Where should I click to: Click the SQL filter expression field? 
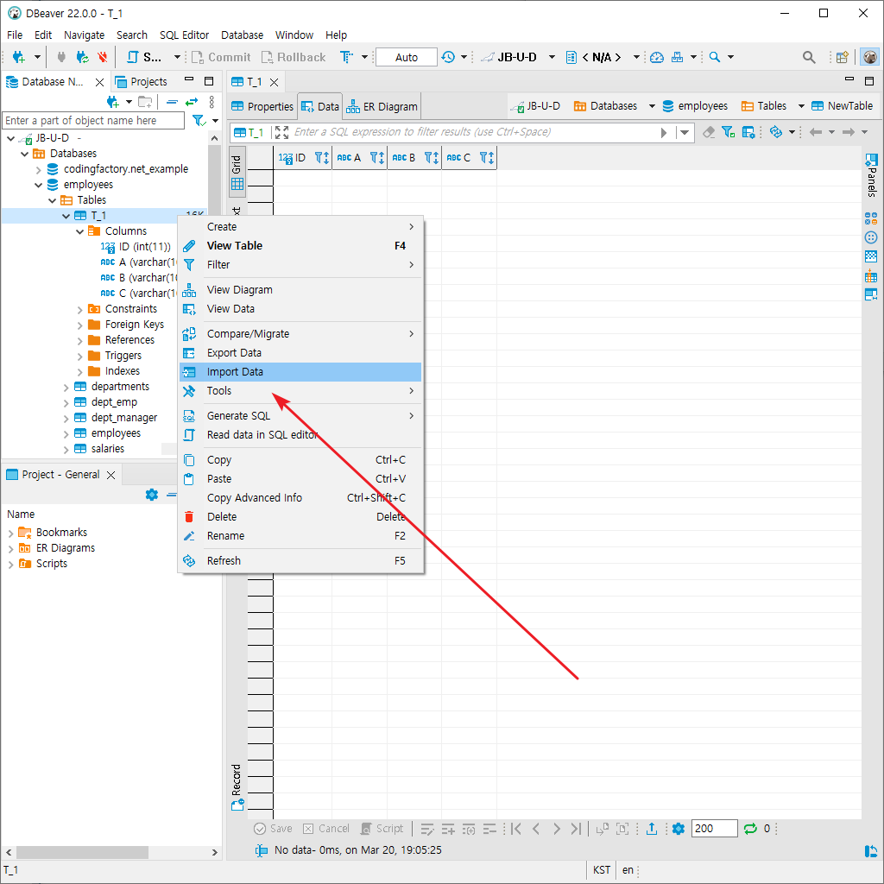point(474,132)
